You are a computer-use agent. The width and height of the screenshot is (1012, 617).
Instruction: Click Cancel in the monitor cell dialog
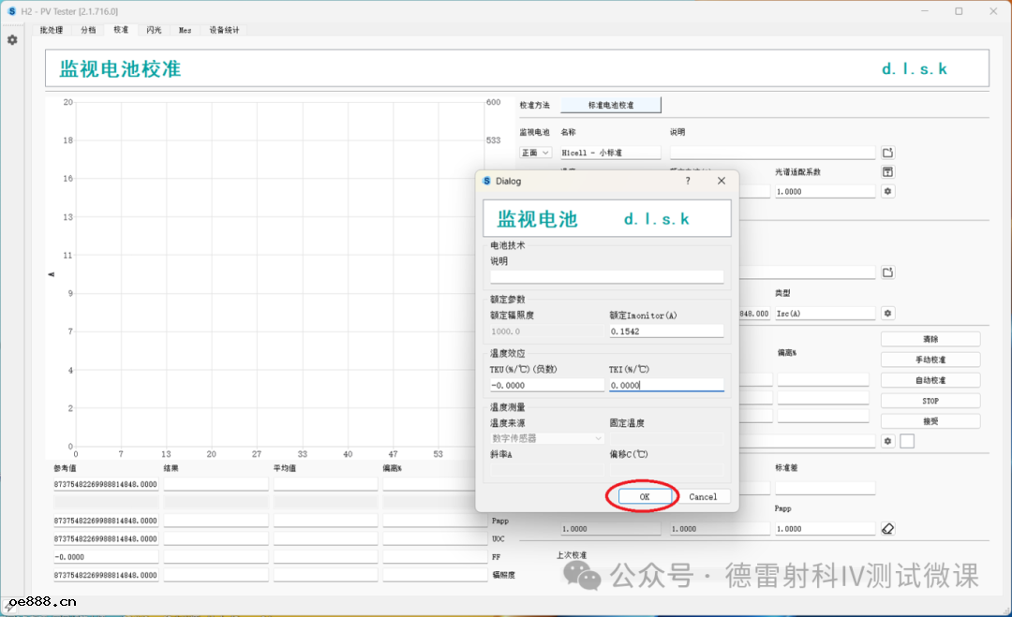point(703,496)
